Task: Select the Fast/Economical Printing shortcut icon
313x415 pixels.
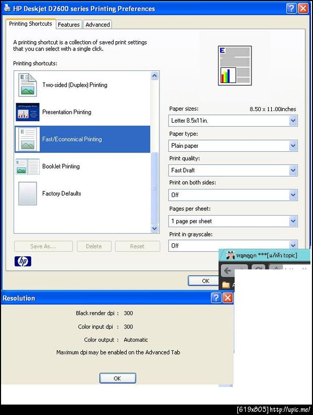Action: 28,139
